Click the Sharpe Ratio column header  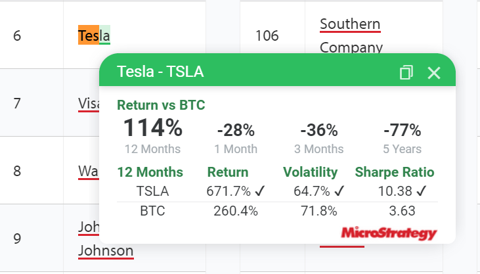pyautogui.click(x=395, y=172)
